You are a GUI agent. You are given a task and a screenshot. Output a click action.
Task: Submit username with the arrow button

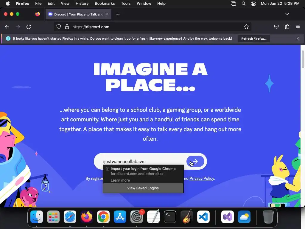click(x=195, y=161)
